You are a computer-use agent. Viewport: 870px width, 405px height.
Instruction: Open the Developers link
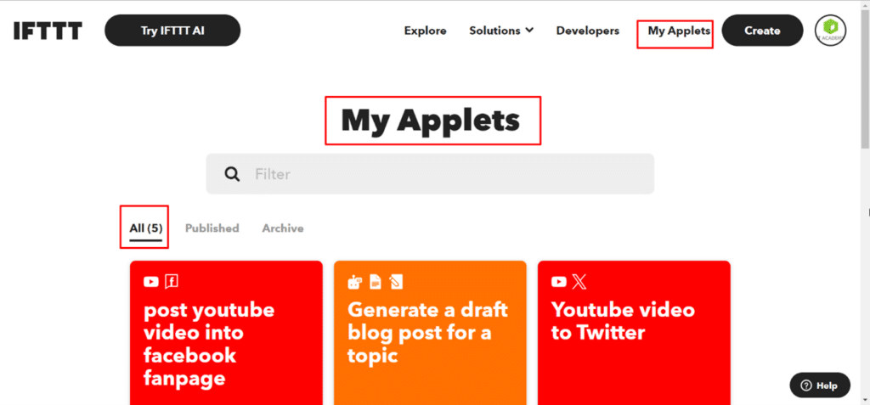coord(588,31)
